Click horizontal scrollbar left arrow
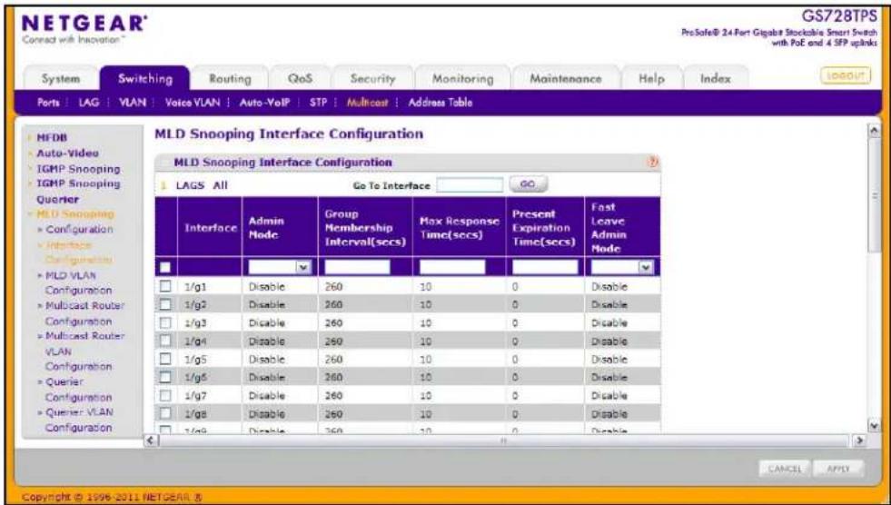This screenshot has height=505, width=891. pyautogui.click(x=151, y=441)
